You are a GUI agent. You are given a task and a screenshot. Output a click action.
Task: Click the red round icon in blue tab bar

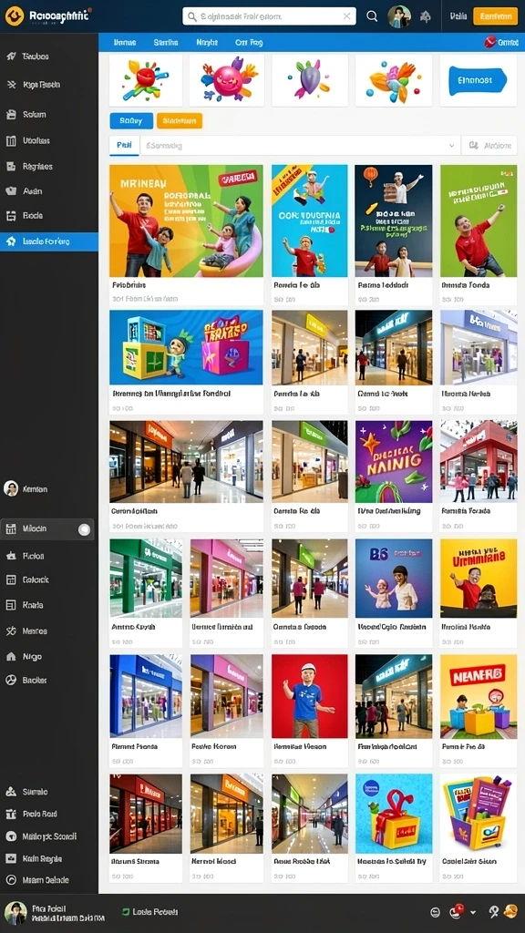tap(489, 42)
